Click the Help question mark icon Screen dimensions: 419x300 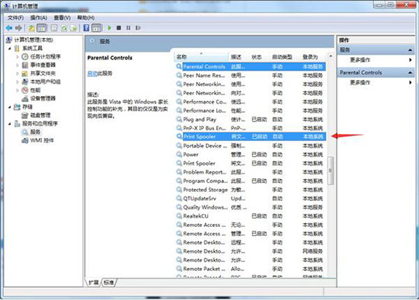tap(86, 27)
